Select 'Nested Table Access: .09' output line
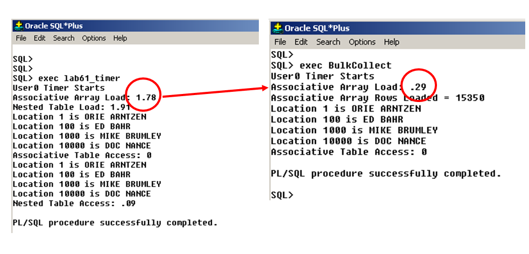This screenshot has height=254, width=529. (74, 204)
